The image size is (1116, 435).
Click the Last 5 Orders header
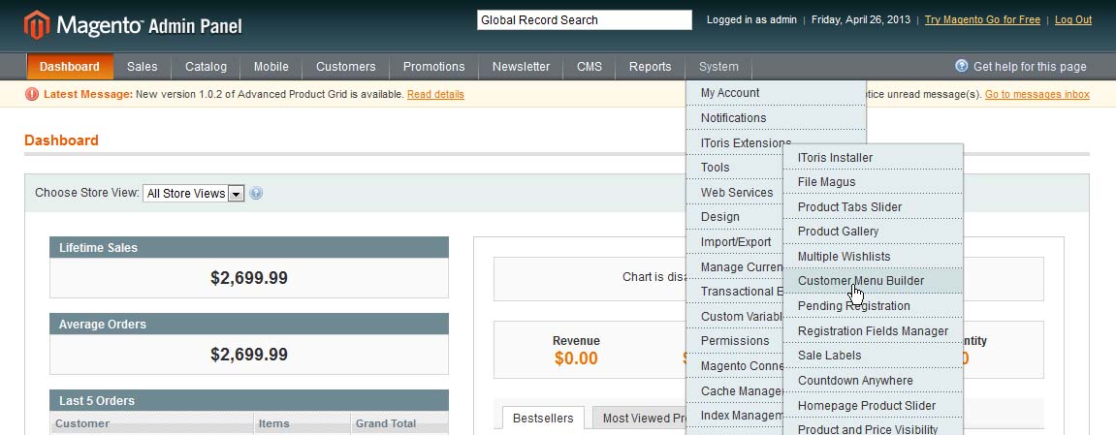[x=249, y=401]
